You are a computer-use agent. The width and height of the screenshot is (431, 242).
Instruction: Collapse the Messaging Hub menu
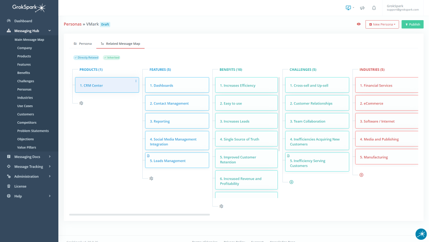[49, 31]
